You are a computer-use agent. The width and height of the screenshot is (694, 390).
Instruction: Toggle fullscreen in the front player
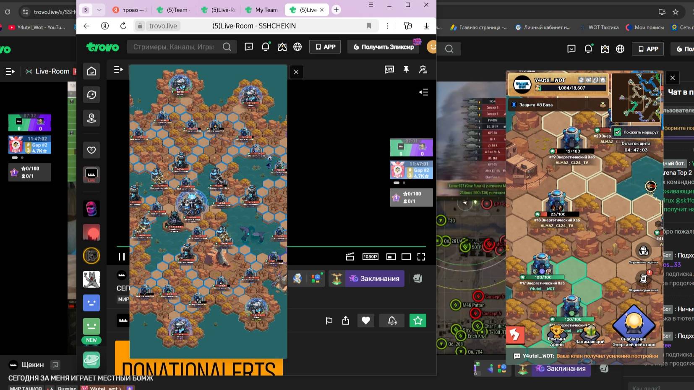click(x=421, y=257)
